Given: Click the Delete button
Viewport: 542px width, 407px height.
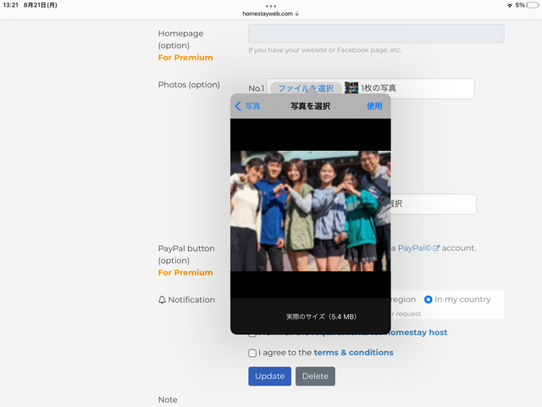Looking at the screenshot, I should [315, 376].
